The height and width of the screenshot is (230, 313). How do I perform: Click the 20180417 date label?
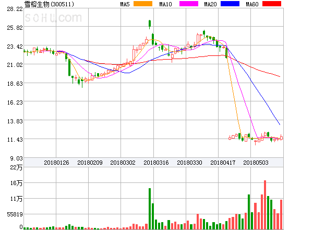tap(223, 163)
